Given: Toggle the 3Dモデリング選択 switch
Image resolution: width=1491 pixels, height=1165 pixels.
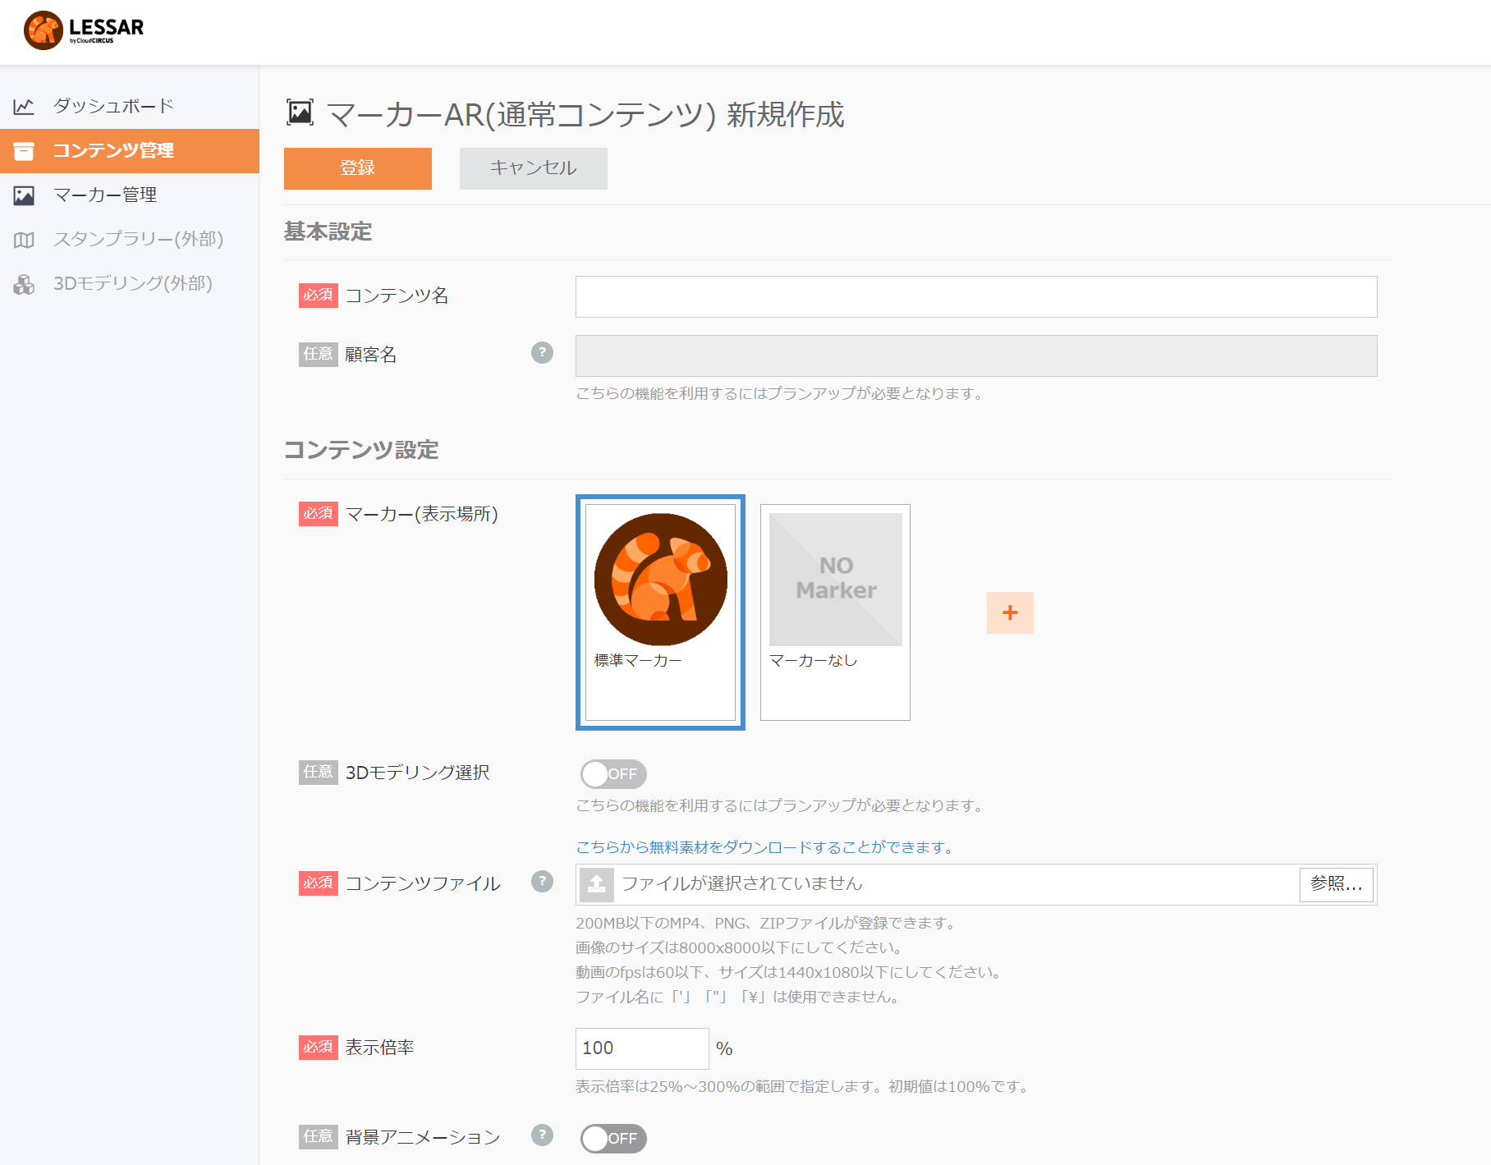Looking at the screenshot, I should (x=613, y=774).
